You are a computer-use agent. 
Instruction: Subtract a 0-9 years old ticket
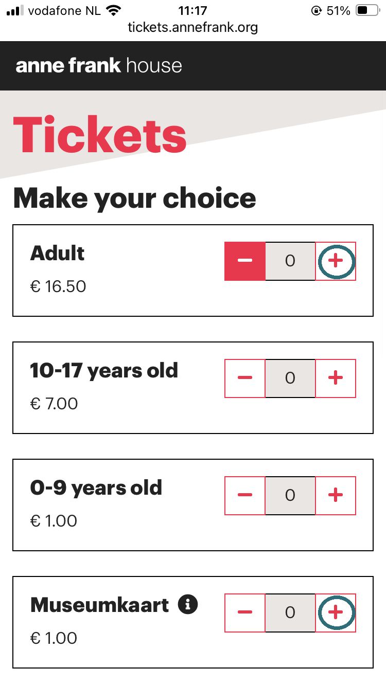pyautogui.click(x=245, y=496)
